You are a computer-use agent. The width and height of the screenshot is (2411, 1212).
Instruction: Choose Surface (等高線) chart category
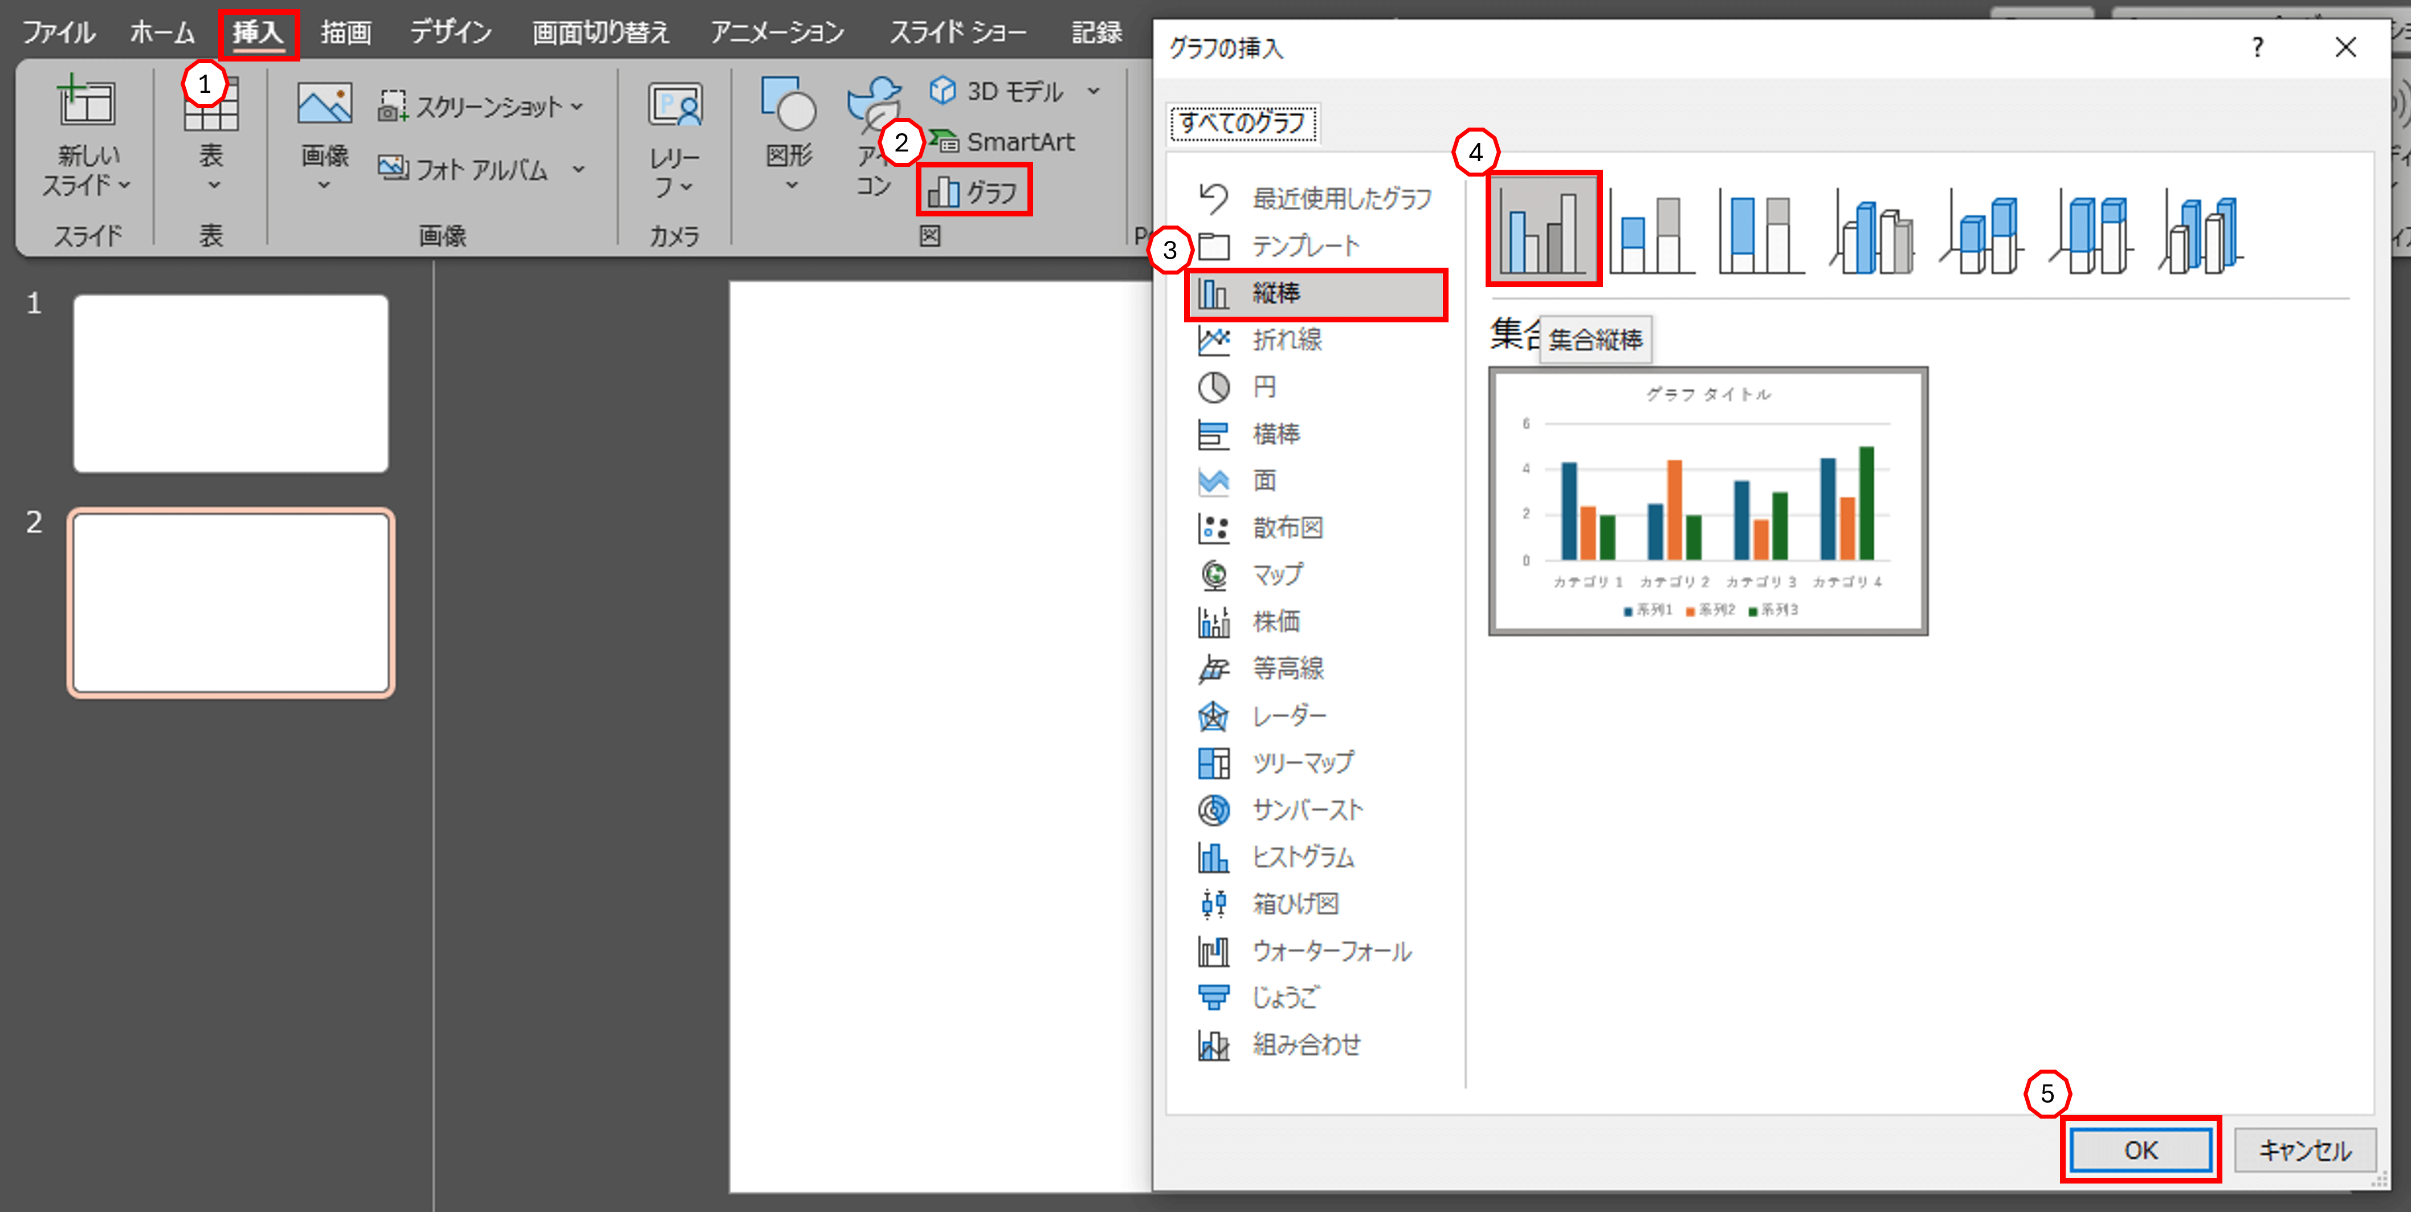tap(1316, 668)
